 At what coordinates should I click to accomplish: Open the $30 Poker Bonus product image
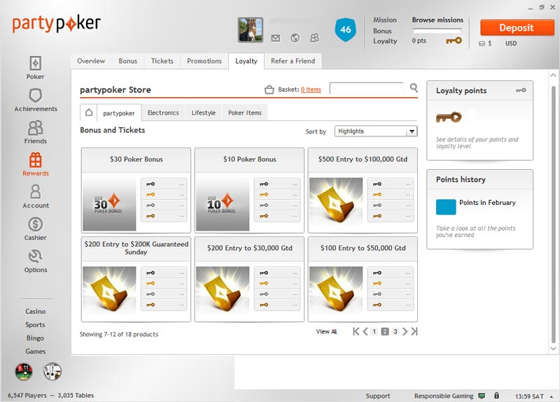pyautogui.click(x=109, y=204)
